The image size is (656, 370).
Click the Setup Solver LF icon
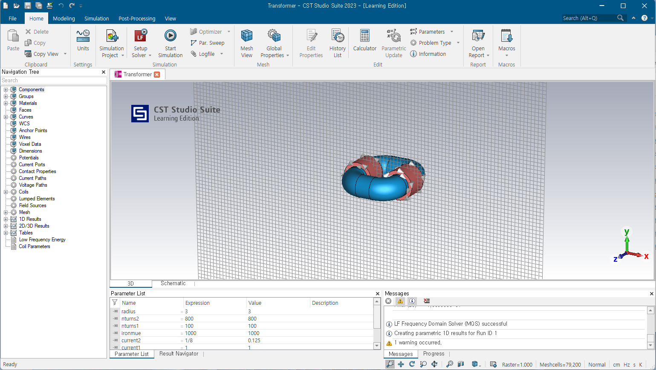click(140, 36)
